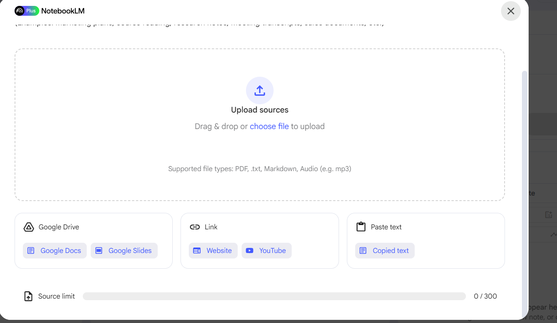Screen dimensions: 557x323
Task: Open the Copied text paste option
Action: coord(385,251)
